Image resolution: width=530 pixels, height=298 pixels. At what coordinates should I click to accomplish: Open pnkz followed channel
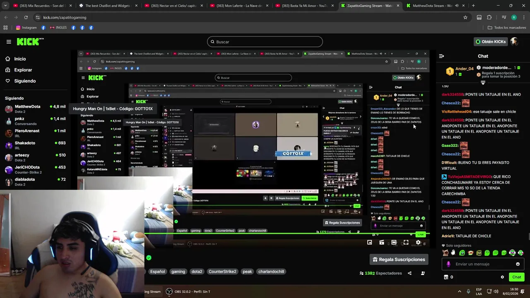coord(35,121)
